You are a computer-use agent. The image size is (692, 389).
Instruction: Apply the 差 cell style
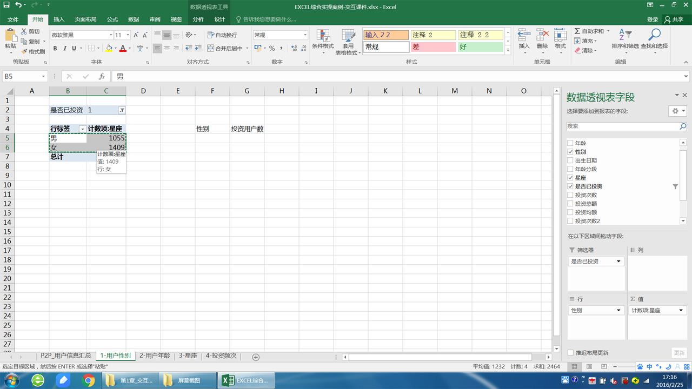pyautogui.click(x=433, y=47)
